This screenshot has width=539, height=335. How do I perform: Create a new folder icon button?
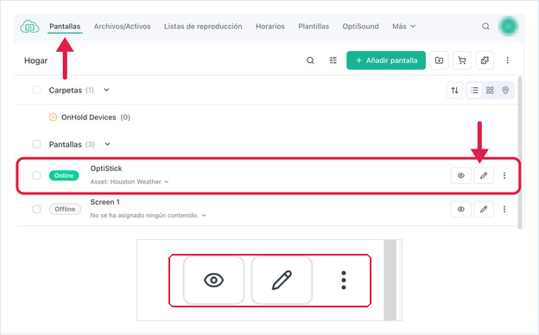[439, 60]
